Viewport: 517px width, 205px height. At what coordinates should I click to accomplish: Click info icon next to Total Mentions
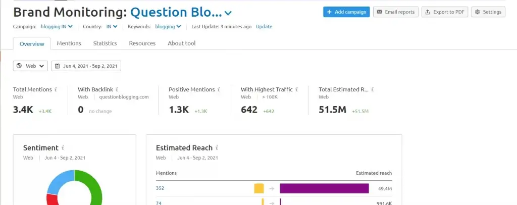pyautogui.click(x=56, y=89)
